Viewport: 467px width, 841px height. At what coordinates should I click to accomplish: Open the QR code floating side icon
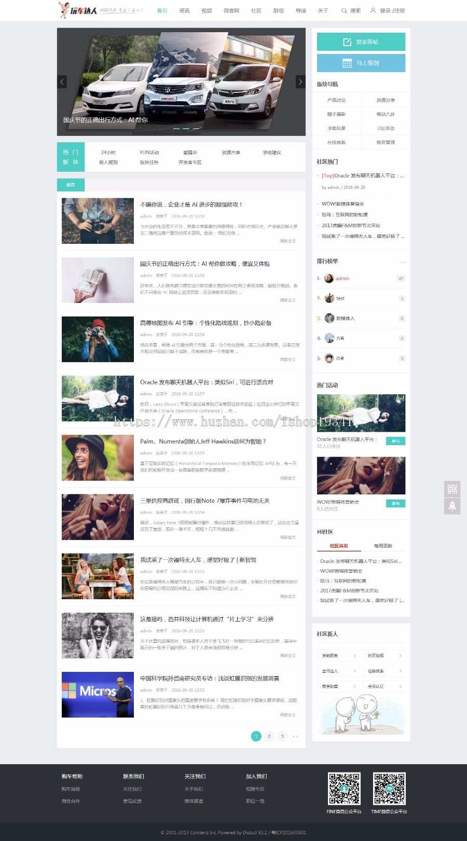click(x=452, y=489)
